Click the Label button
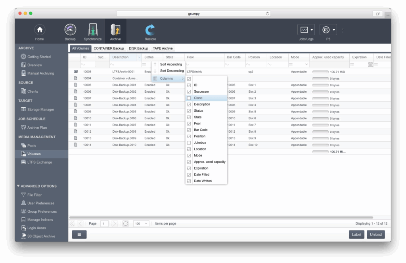Viewport: 406px width, 263px height. click(x=356, y=234)
